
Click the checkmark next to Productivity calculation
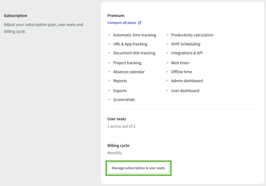click(167, 35)
